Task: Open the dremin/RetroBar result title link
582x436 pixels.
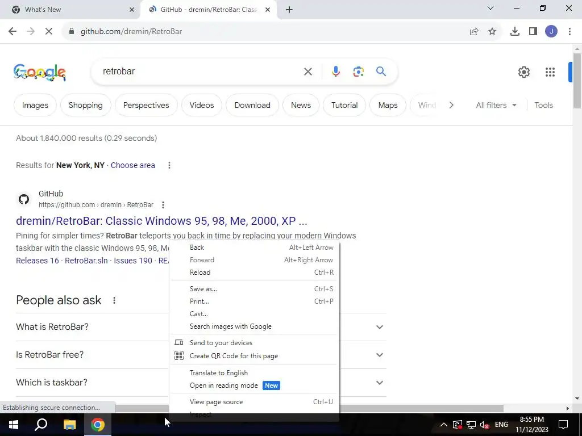Action: (161, 221)
